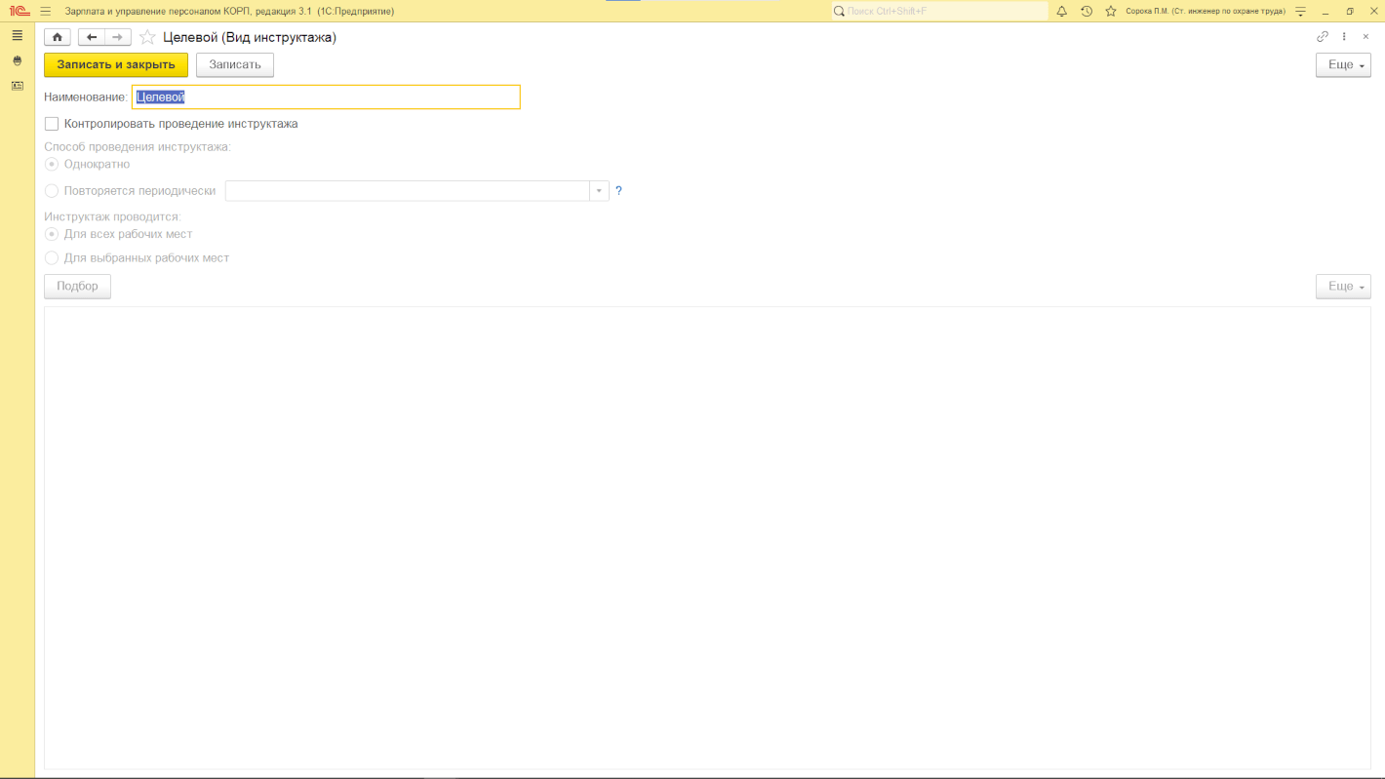Restore down the application window
This screenshot has height=779, width=1385.
1350,11
